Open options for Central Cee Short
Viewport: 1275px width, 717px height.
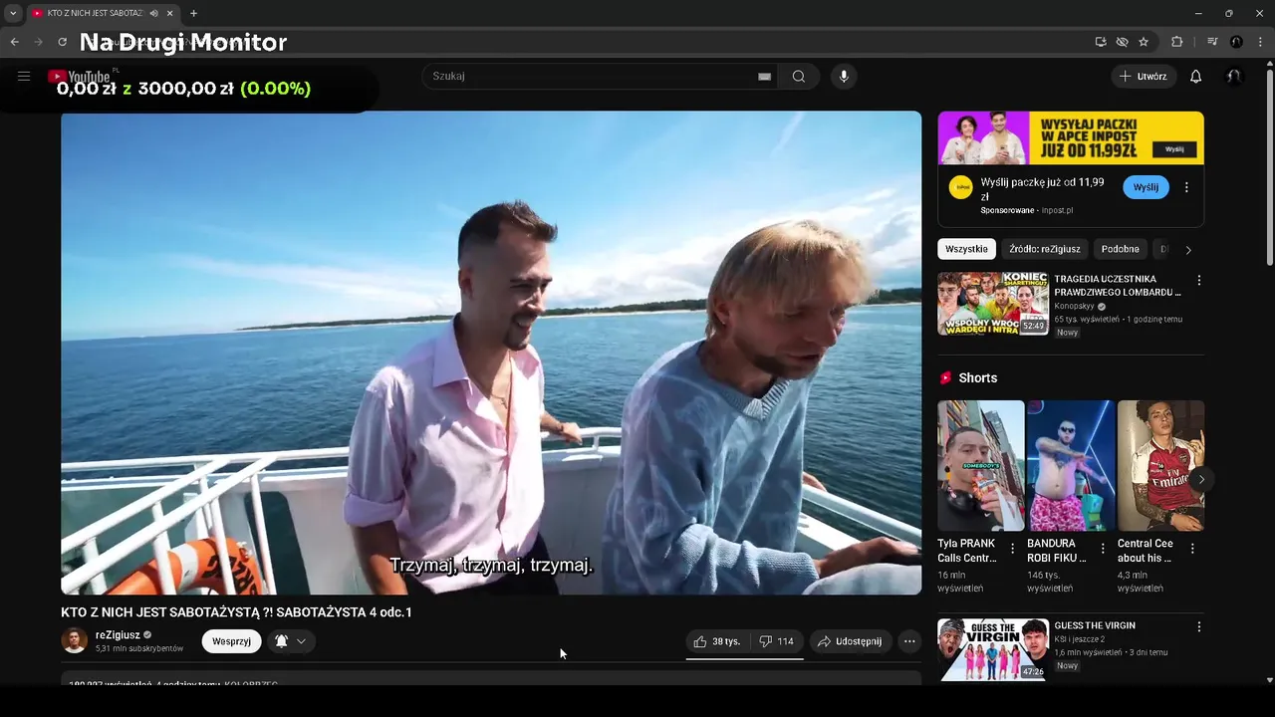1192,549
